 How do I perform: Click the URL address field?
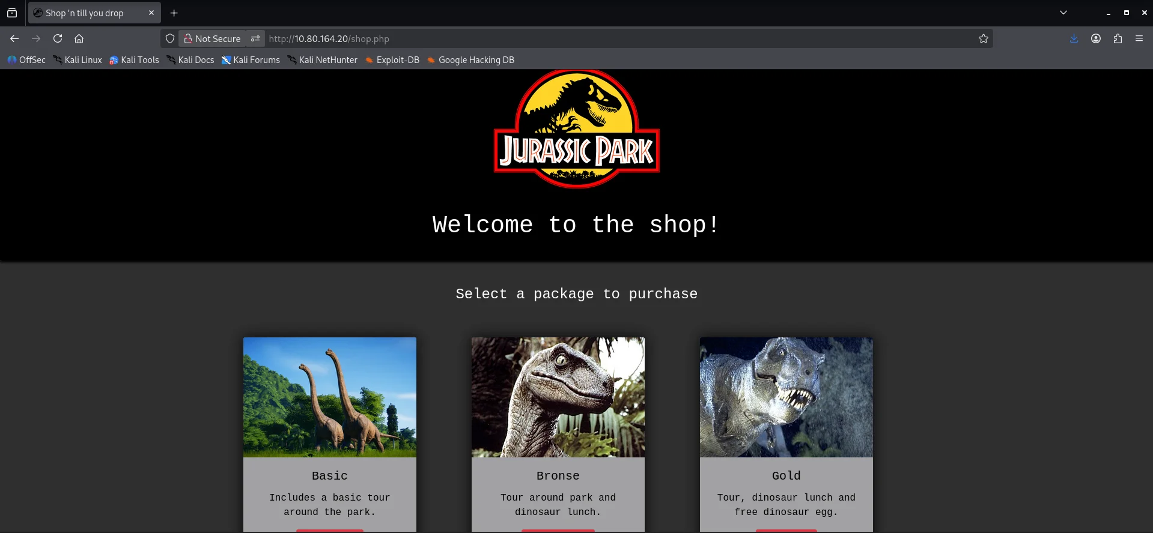601,38
